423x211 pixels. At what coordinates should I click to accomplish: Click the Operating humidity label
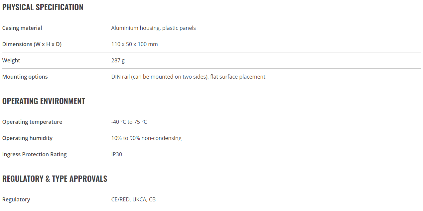(27, 138)
